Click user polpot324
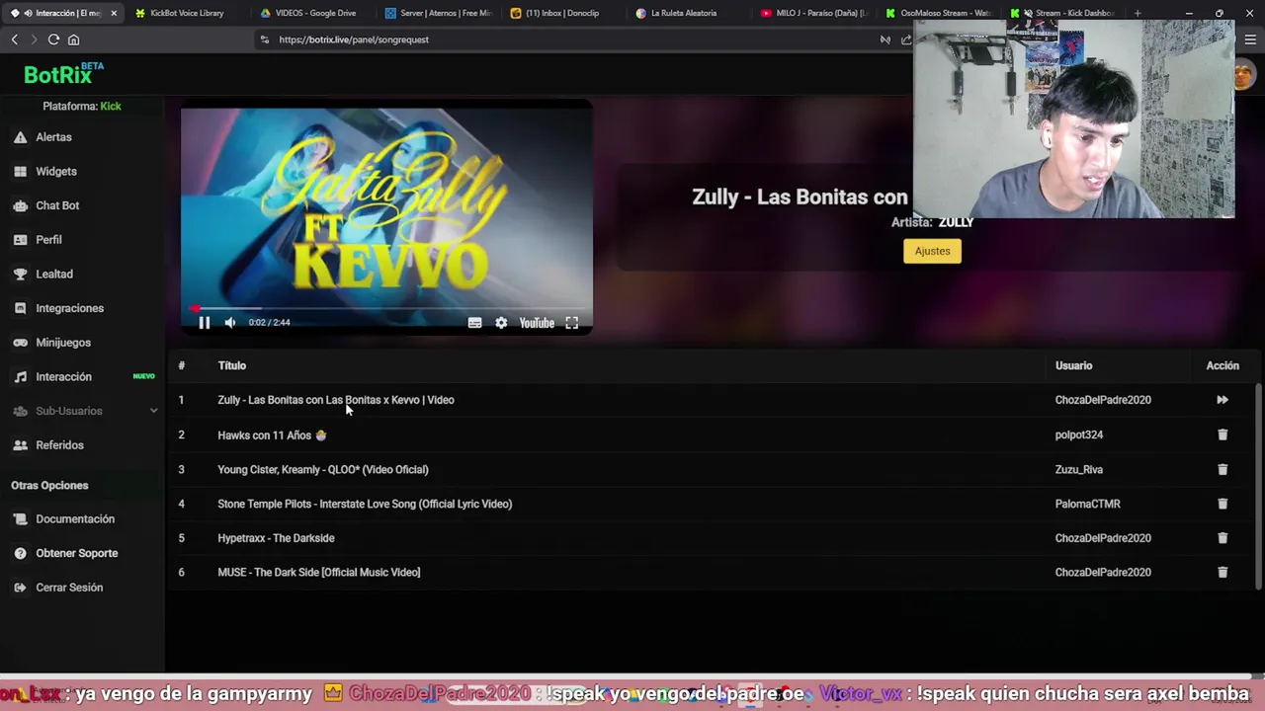The width and height of the screenshot is (1265, 711). pyautogui.click(x=1079, y=434)
